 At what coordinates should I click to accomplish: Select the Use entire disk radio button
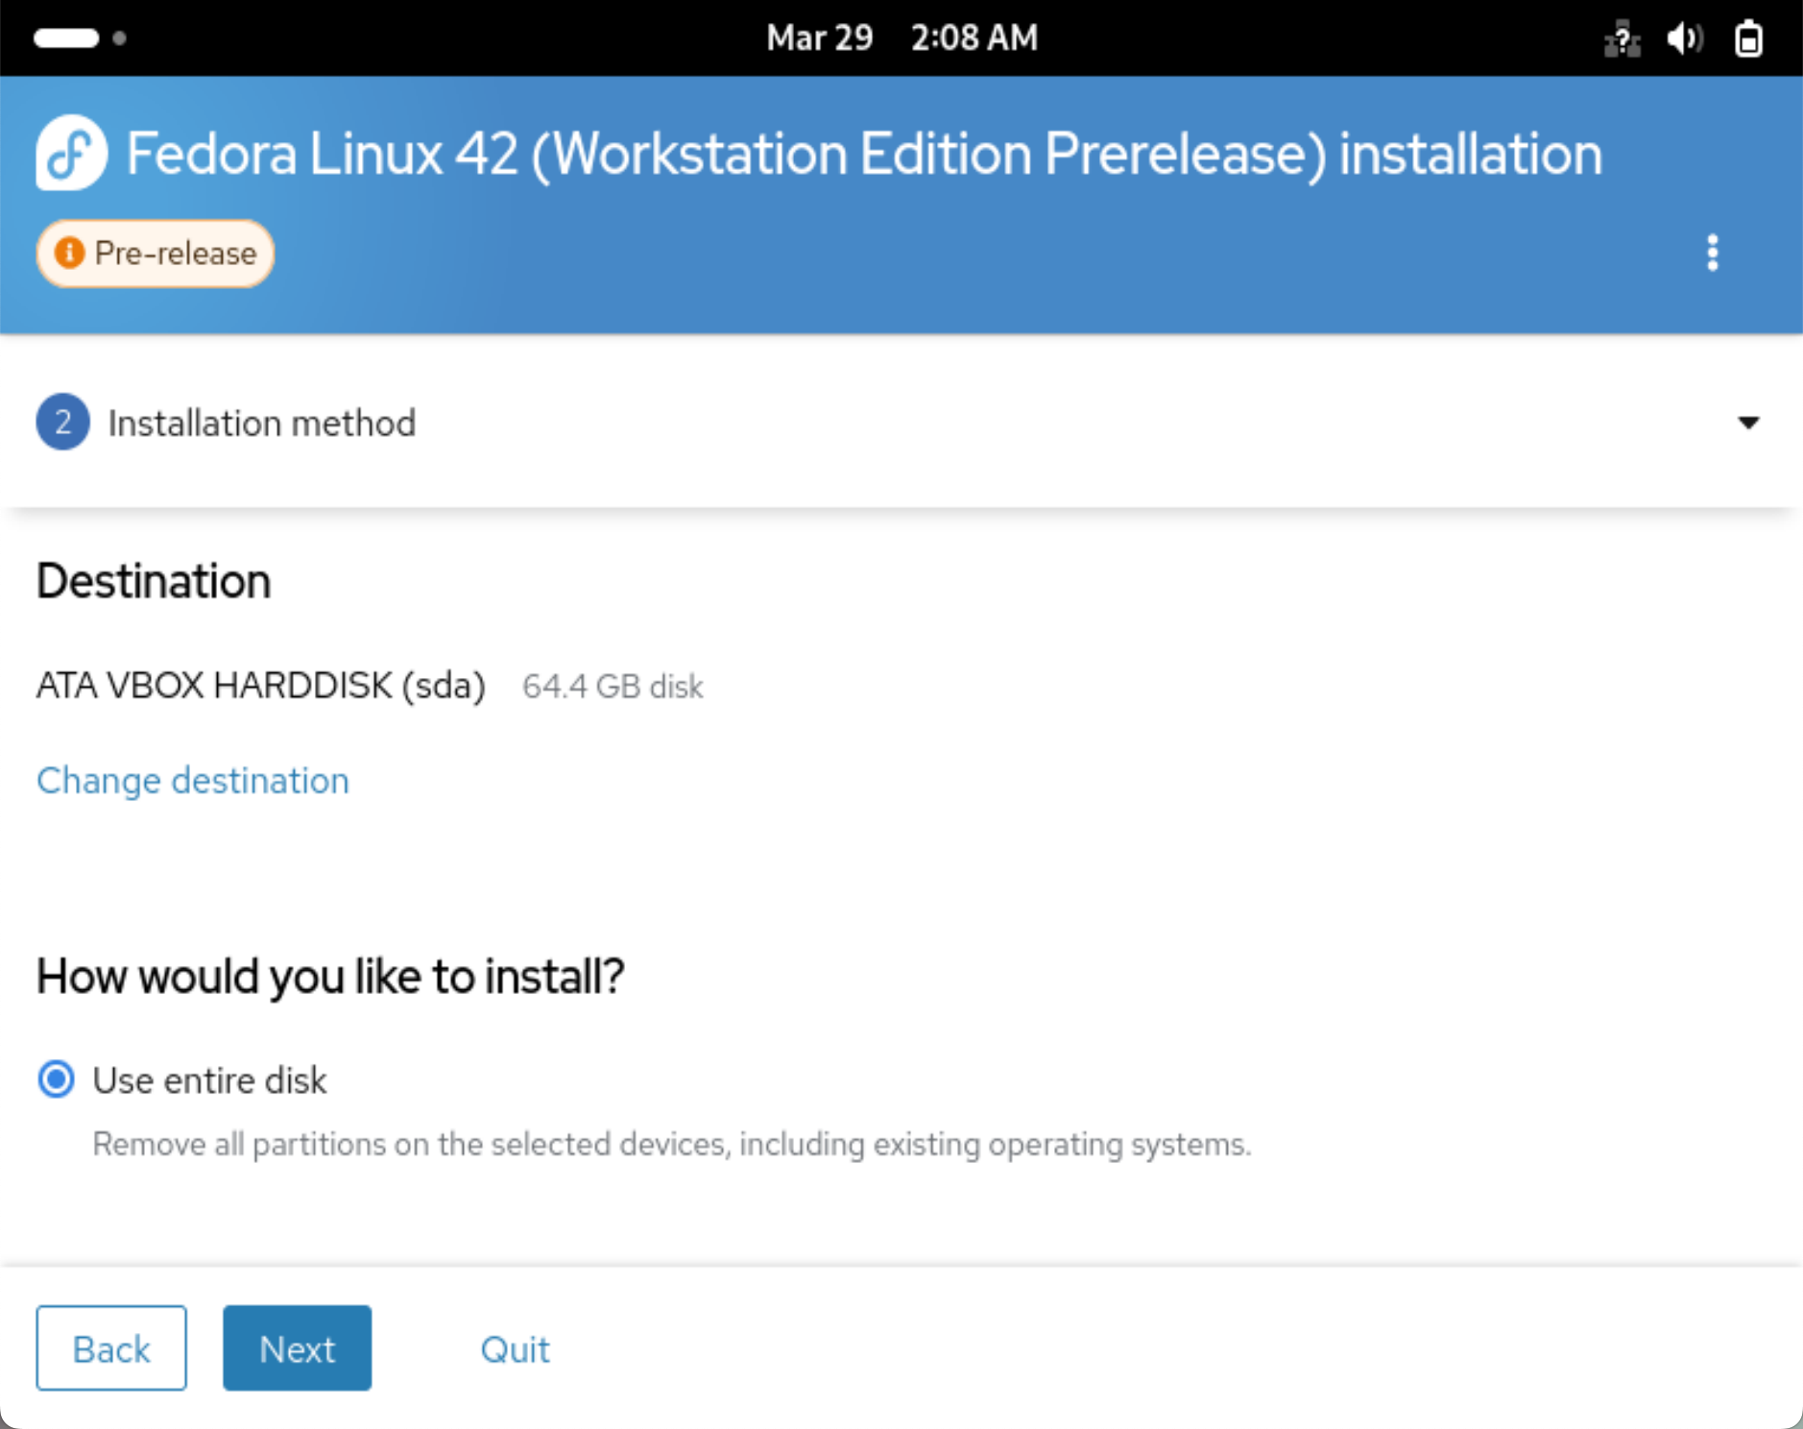click(x=57, y=1079)
